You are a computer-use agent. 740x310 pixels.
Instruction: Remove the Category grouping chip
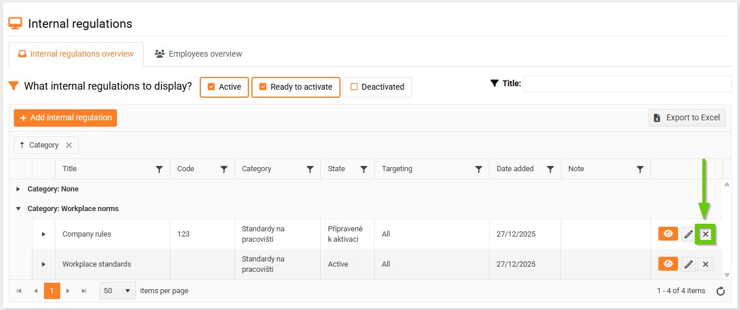pos(69,145)
